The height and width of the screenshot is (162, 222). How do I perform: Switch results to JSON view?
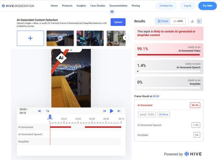[178, 21]
